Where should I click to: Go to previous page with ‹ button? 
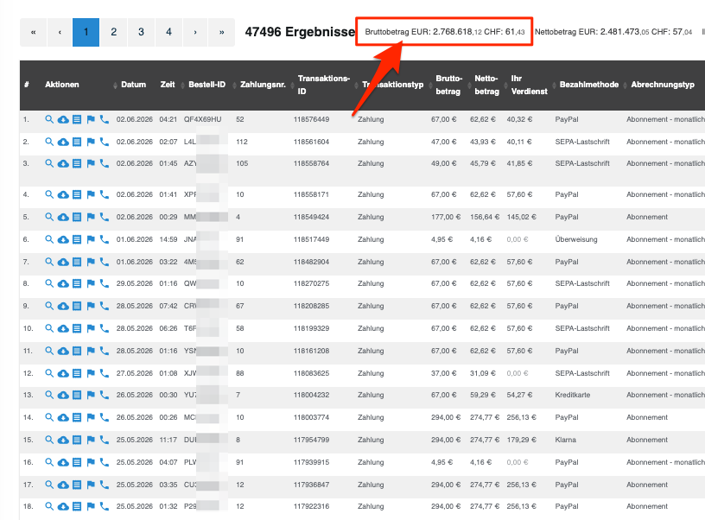[x=60, y=32]
